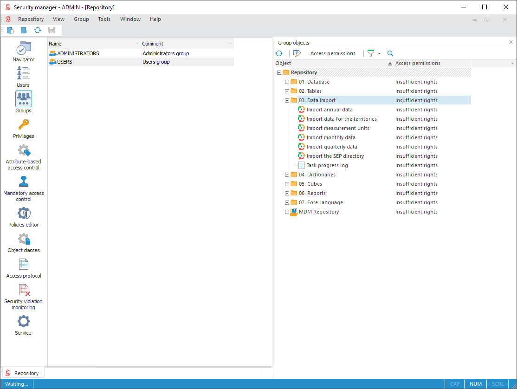Open the filter dropdown arrow

[379, 53]
